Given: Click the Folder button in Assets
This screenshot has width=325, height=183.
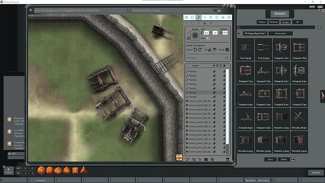Looking at the screenshot, I should pos(284,159).
